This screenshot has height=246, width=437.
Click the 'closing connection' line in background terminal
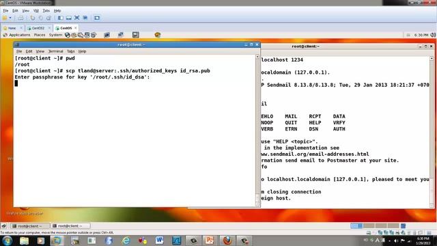291,192
